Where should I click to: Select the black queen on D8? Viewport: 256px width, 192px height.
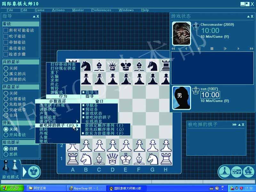coord(113,66)
